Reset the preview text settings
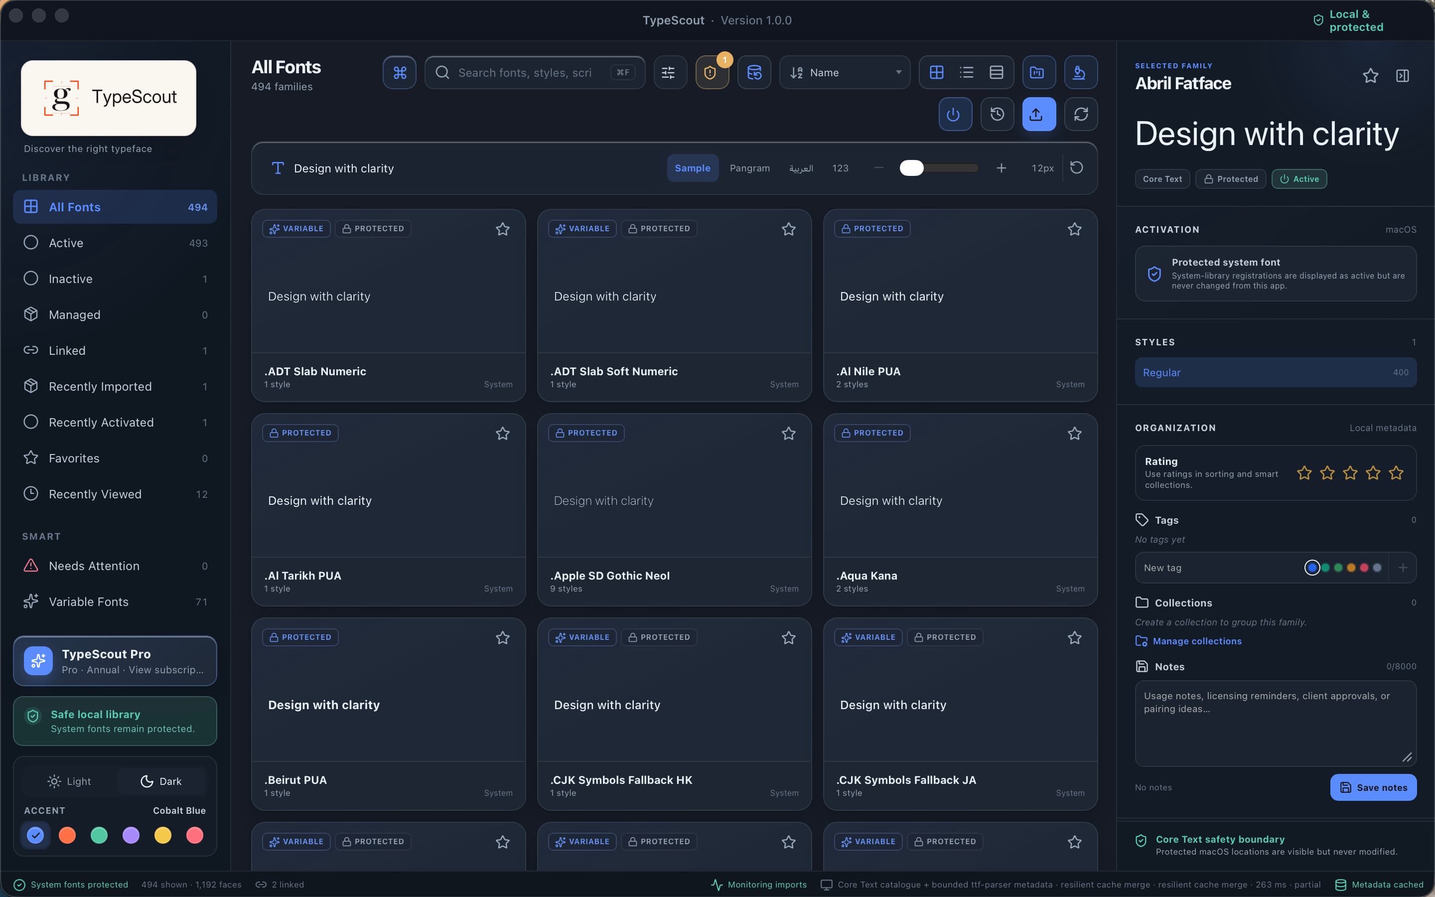Image resolution: width=1435 pixels, height=897 pixels. pos(1076,168)
